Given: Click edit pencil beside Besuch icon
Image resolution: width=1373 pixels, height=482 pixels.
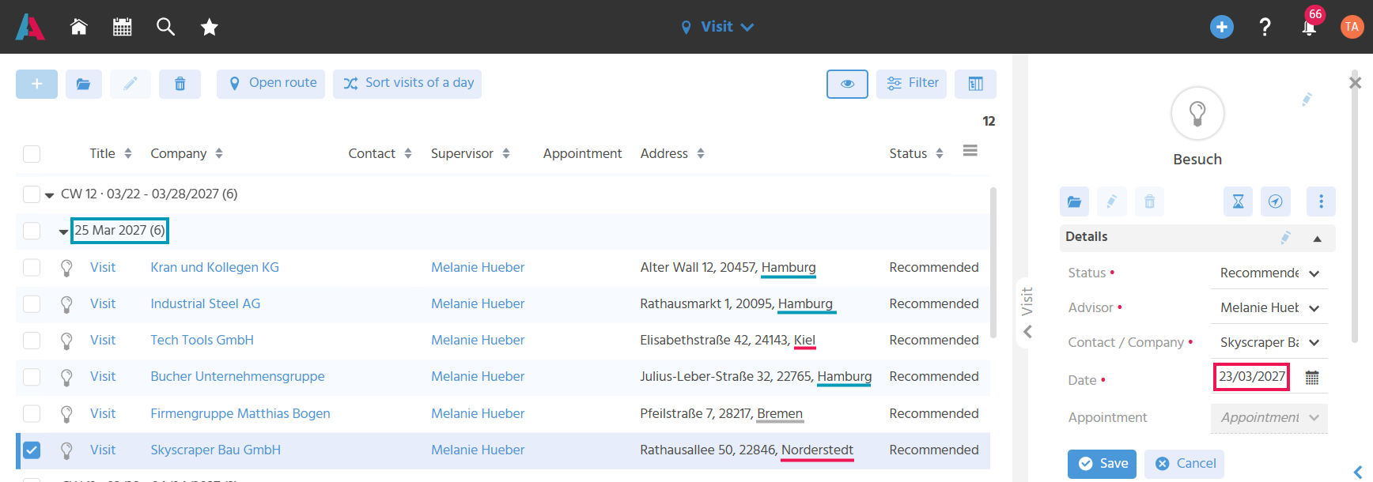Looking at the screenshot, I should click(1307, 100).
